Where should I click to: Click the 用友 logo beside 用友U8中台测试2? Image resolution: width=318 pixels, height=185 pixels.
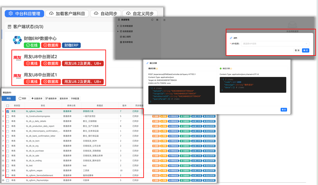17,58
